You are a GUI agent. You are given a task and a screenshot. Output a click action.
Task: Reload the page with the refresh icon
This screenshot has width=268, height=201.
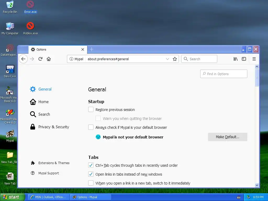[x=40, y=59]
